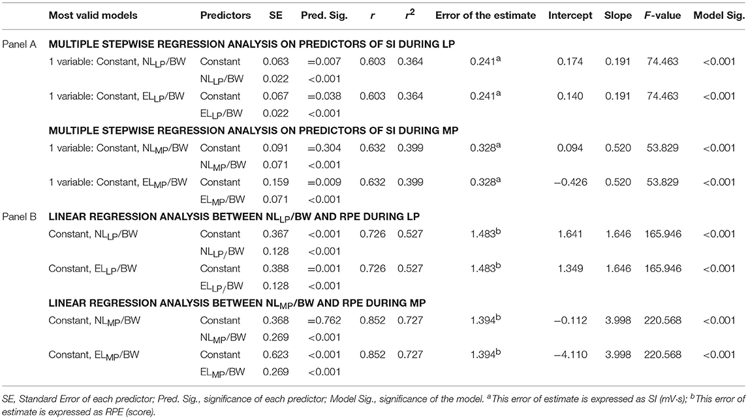Select the F-value 220.568 in the NLMP/BW row
Screen dimensions: 748x419
coord(662,320)
